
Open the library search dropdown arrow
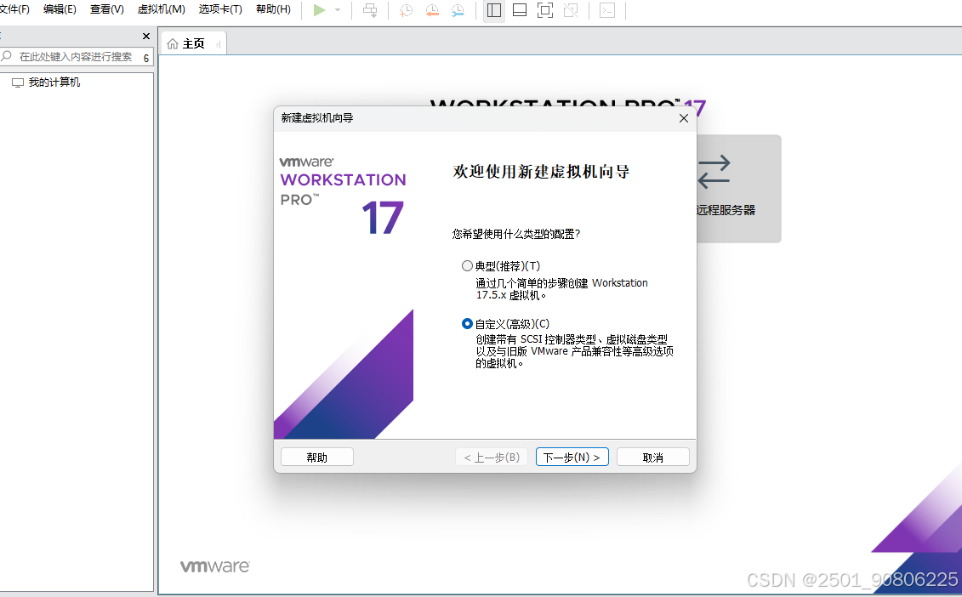146,58
